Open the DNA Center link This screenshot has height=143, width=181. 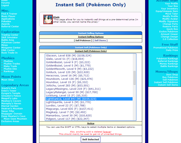[8, 50]
